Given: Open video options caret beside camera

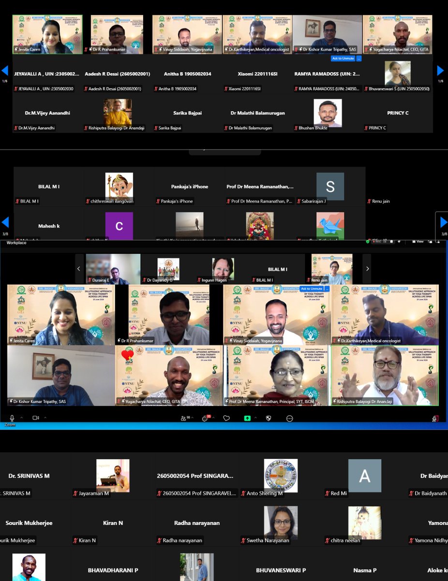Looking at the screenshot, I should click(45, 417).
